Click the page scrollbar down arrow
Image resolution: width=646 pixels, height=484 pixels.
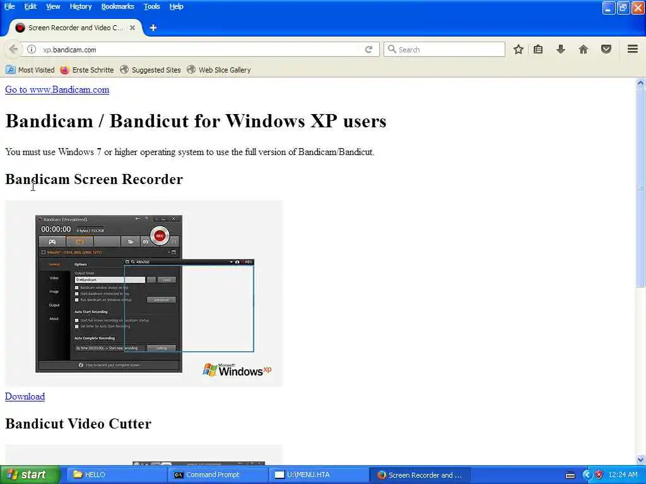click(x=640, y=459)
